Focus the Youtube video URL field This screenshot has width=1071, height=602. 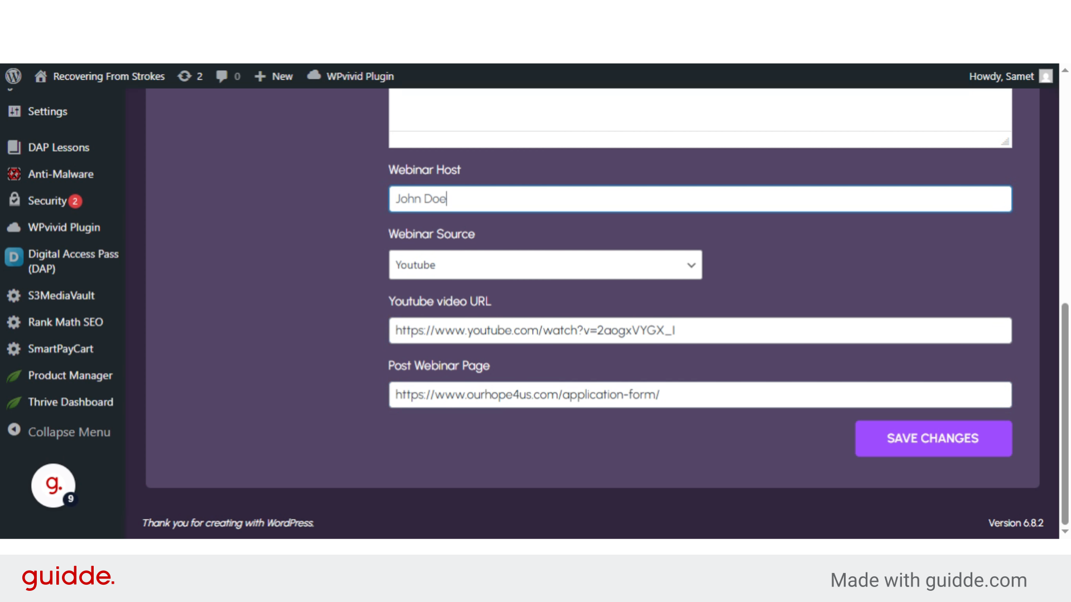click(700, 331)
